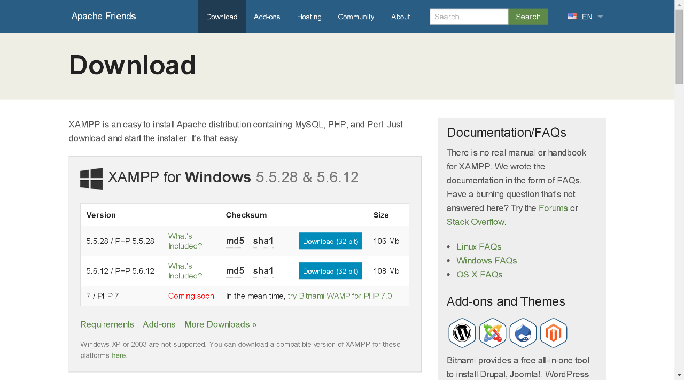Image resolution: width=684 pixels, height=380 pixels.
Task: Open Linux FAQs
Action: [x=479, y=247]
